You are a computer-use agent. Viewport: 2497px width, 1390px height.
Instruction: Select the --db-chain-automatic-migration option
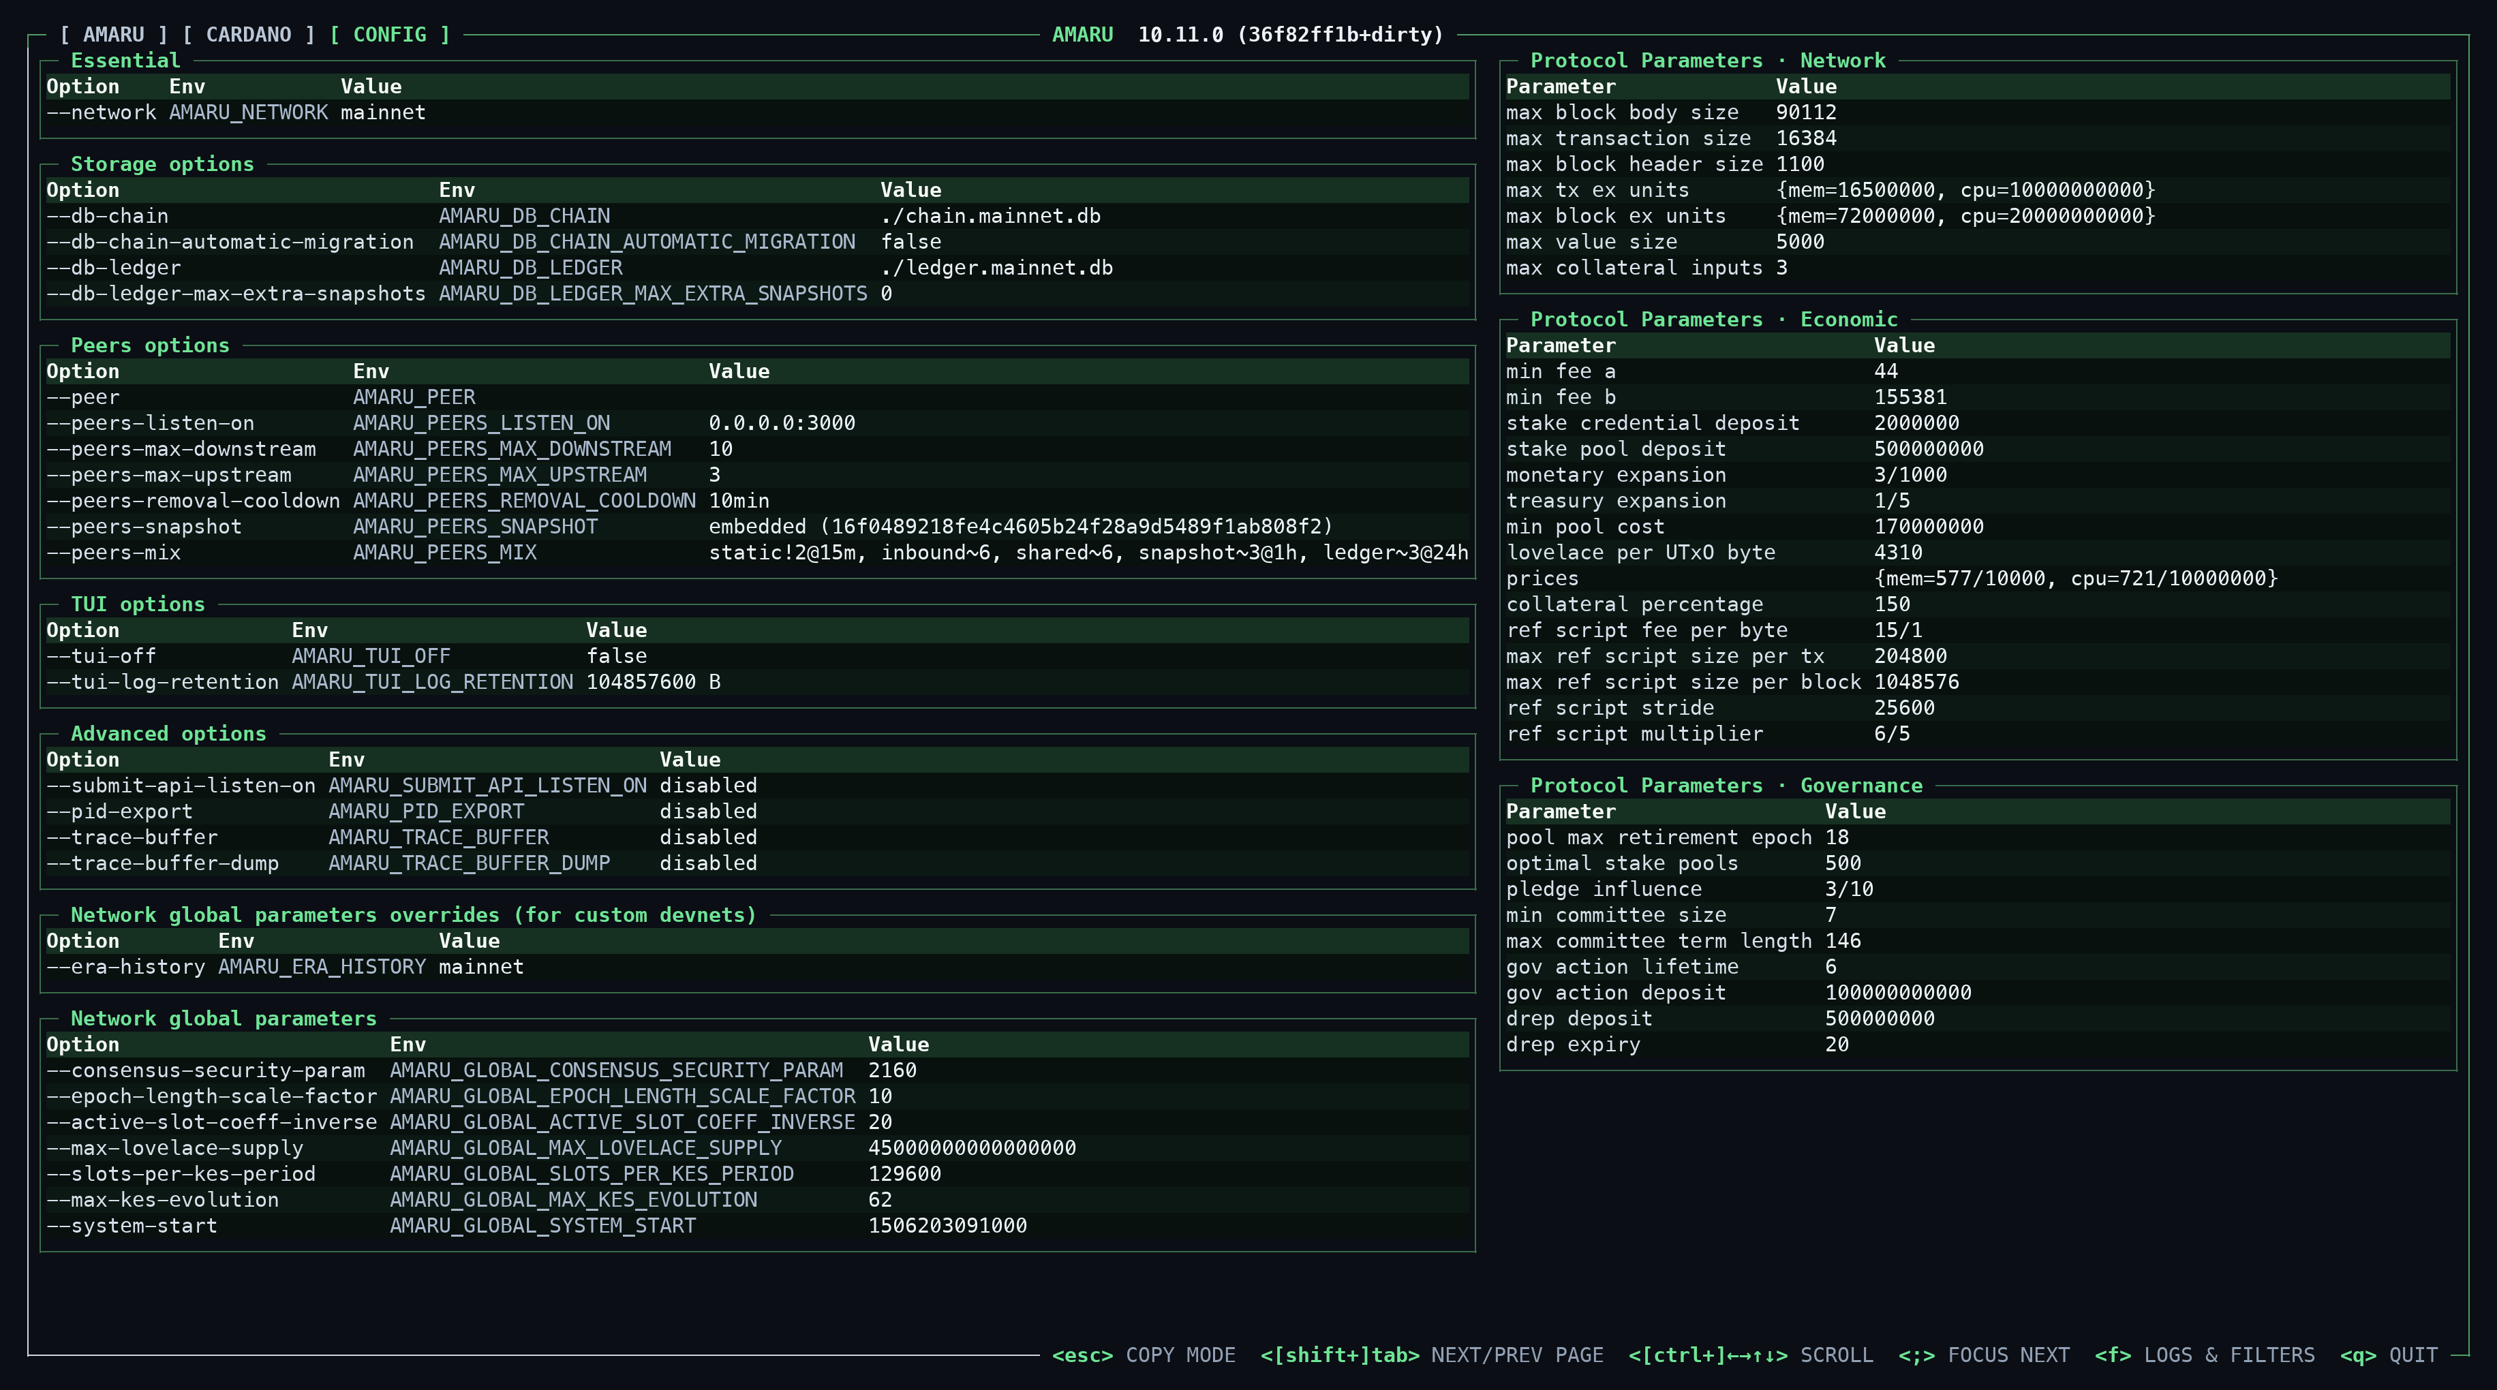(230, 241)
